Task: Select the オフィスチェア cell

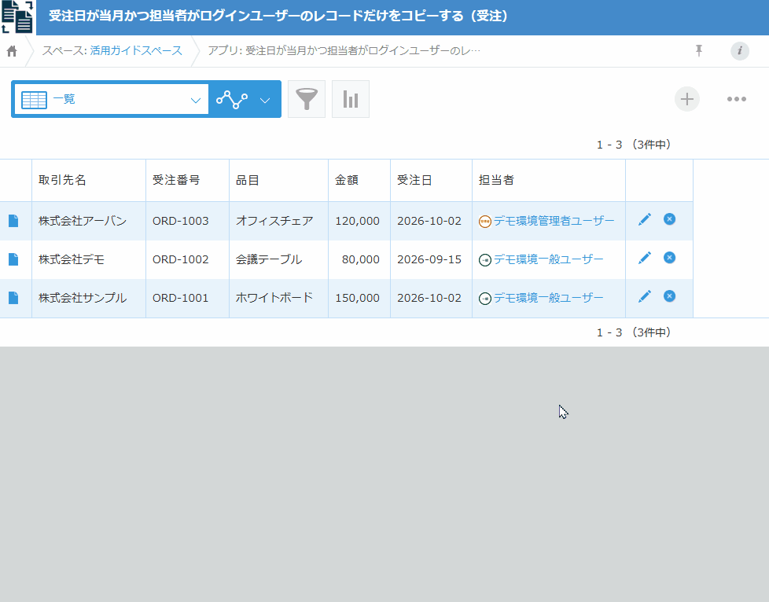Action: coord(278,221)
